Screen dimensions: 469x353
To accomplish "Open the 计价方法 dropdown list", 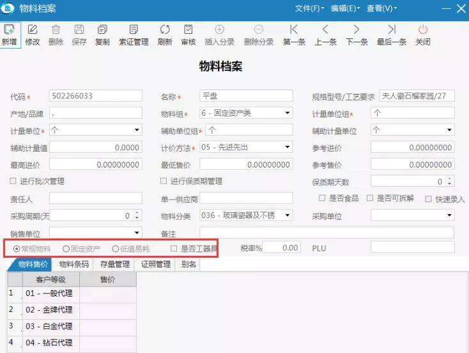I will click(288, 148).
